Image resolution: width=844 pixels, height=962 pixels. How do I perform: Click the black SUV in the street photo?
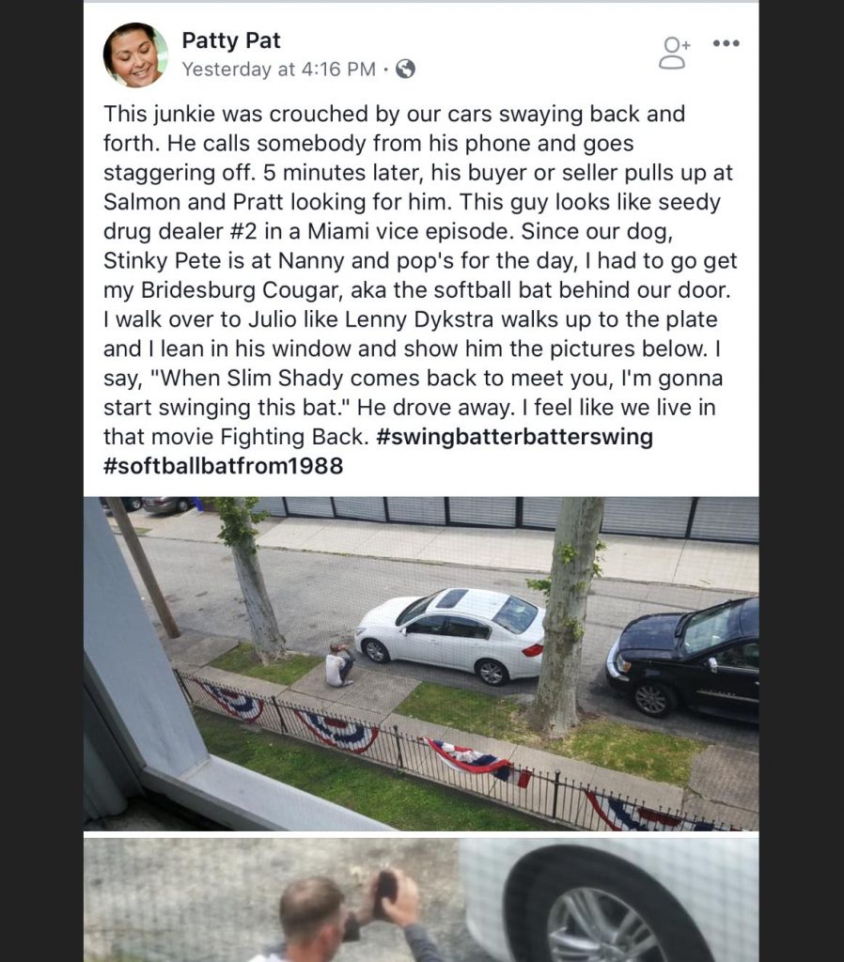682,659
